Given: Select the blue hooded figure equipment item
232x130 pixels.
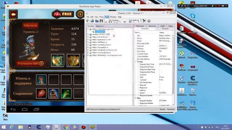Looking at the screenshot, I should click(54, 93).
